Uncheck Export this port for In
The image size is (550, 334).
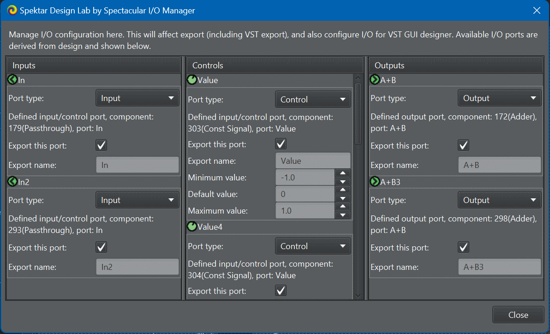click(x=102, y=145)
